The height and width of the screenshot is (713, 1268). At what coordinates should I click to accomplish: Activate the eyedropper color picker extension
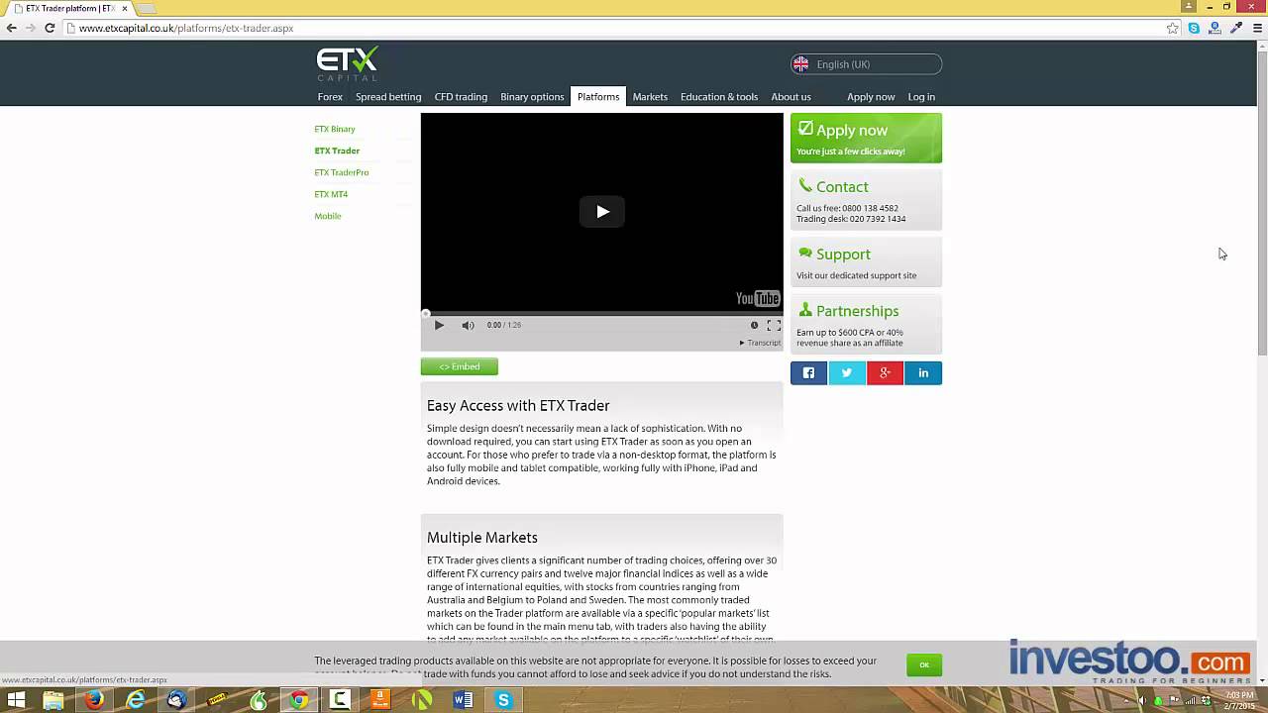pos(1235,28)
